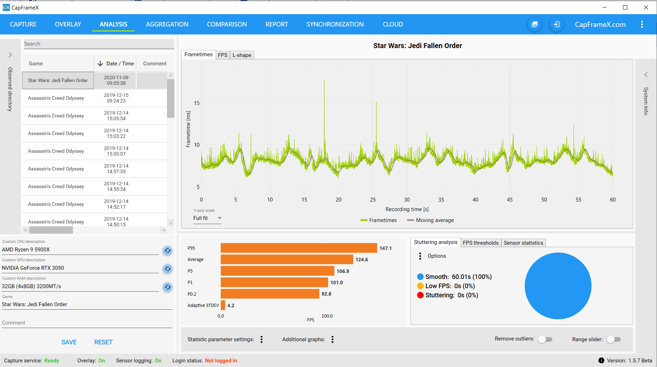Expand the Observed directory panel

[x=10, y=55]
